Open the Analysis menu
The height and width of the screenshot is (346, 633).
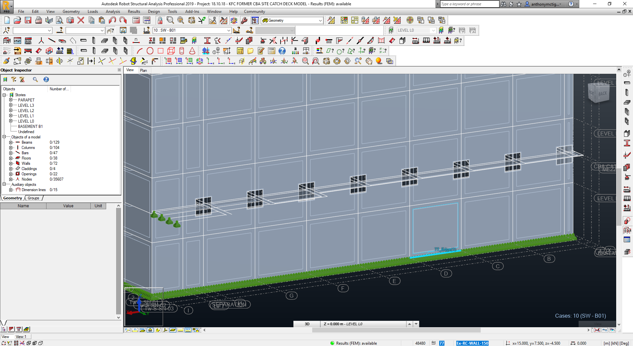(113, 12)
